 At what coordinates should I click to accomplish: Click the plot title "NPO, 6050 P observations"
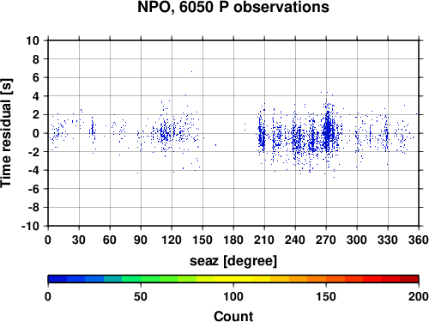pos(233,7)
